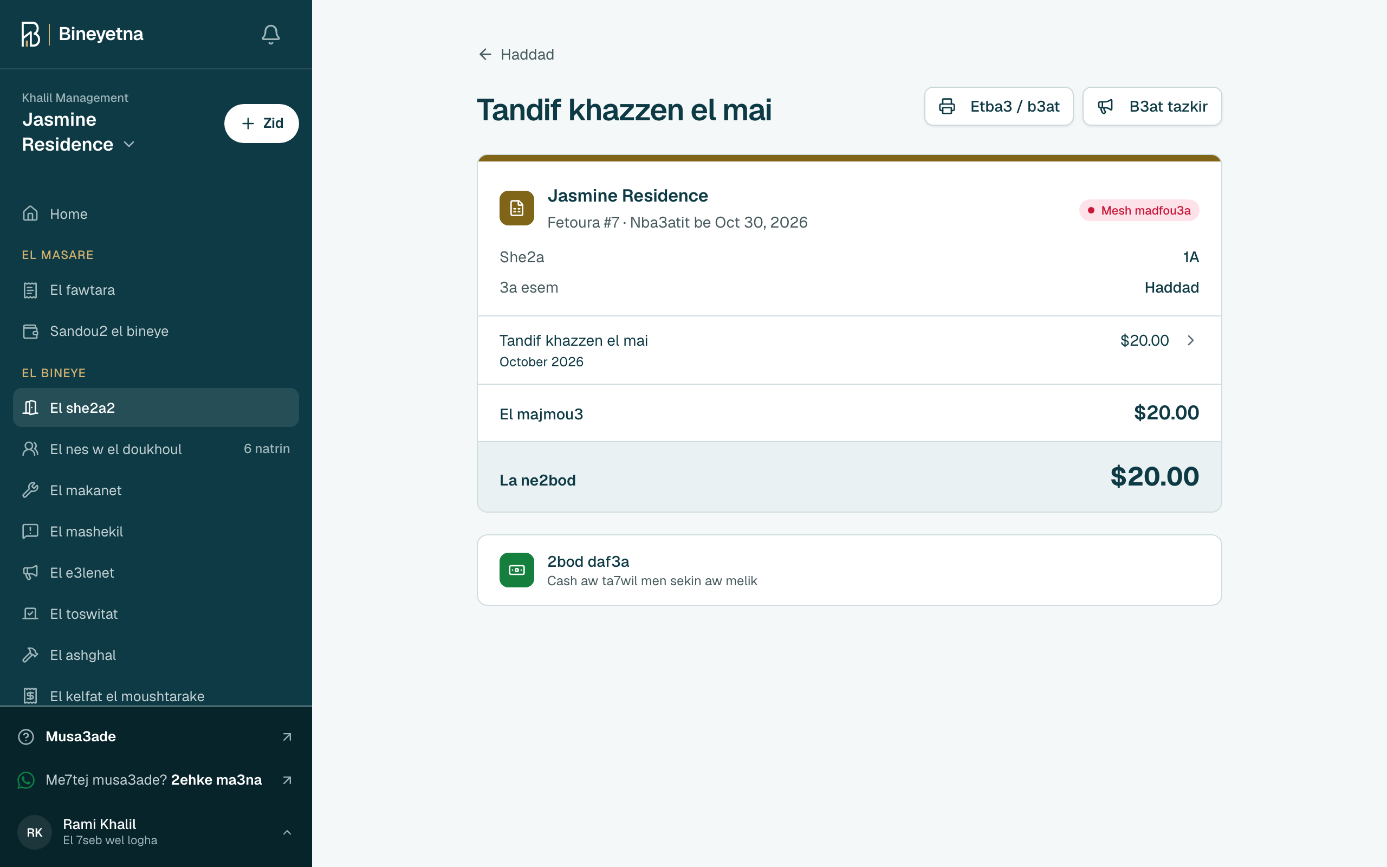Click the Khalil Management label

[x=75, y=98]
